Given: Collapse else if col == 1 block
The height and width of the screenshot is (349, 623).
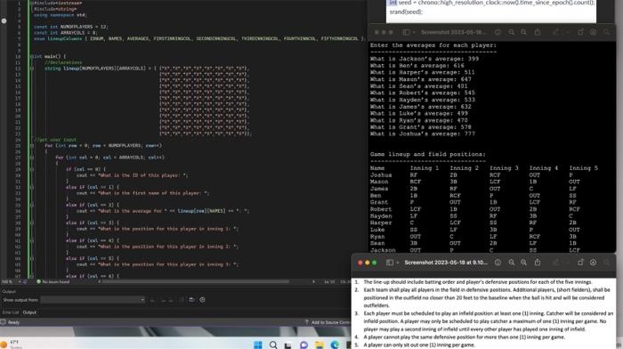Looking at the screenshot, I should click(32, 187).
